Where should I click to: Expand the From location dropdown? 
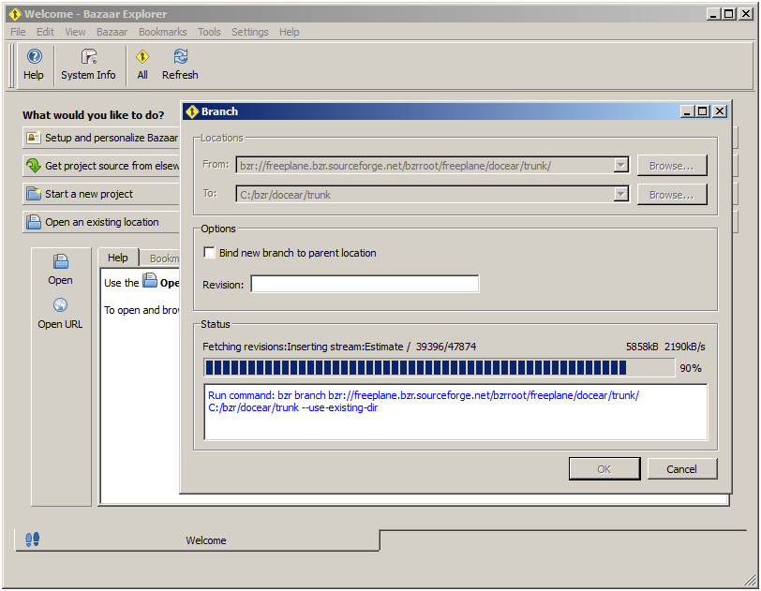(620, 166)
